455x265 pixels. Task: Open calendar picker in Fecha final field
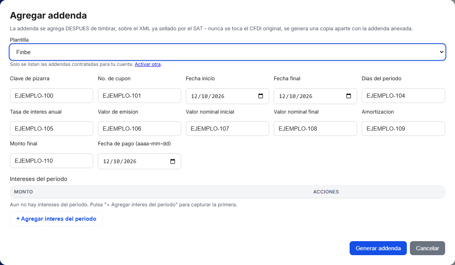(x=348, y=96)
